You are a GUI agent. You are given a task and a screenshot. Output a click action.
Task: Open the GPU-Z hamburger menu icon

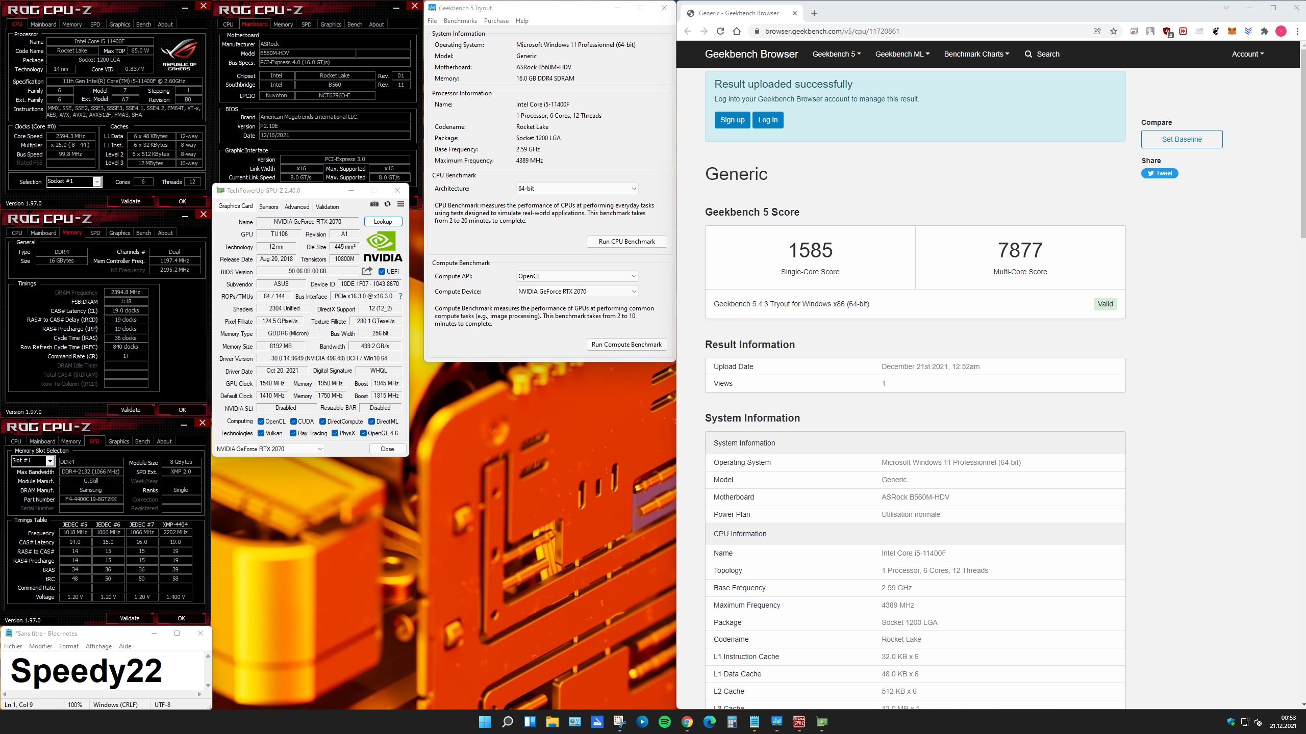(400, 204)
